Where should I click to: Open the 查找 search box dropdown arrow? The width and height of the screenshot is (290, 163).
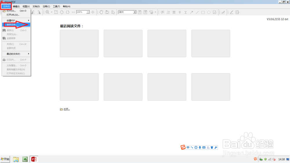(135, 12)
